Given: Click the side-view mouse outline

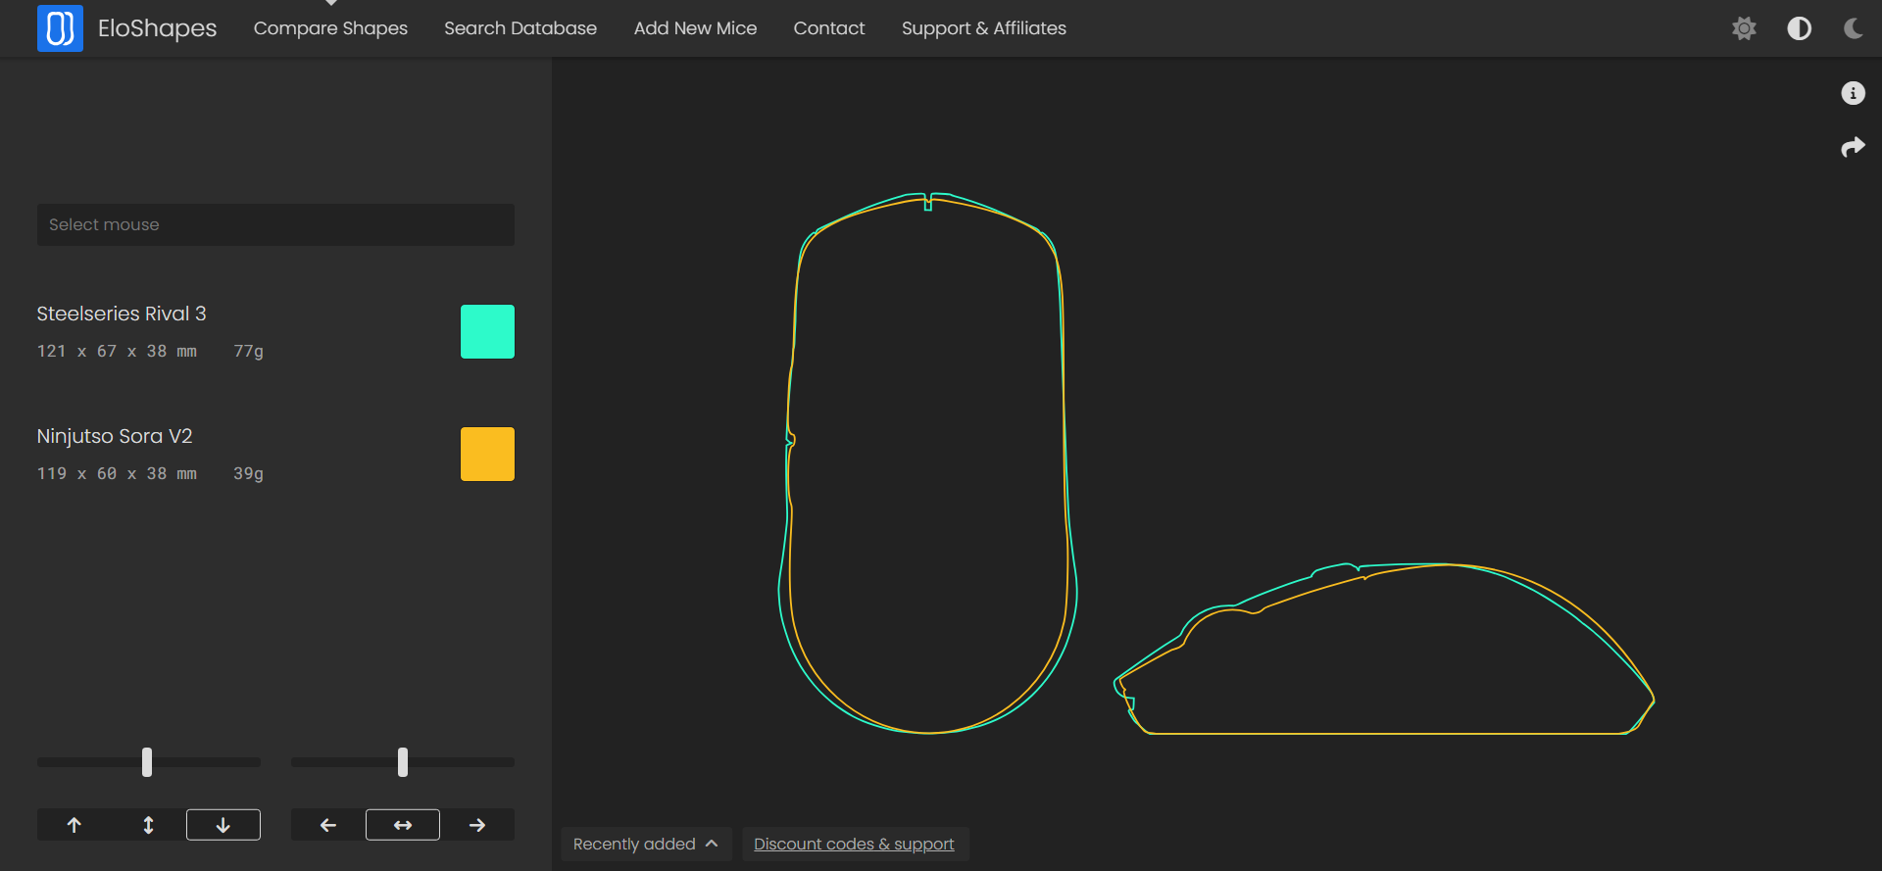Looking at the screenshot, I should coord(1384,649).
